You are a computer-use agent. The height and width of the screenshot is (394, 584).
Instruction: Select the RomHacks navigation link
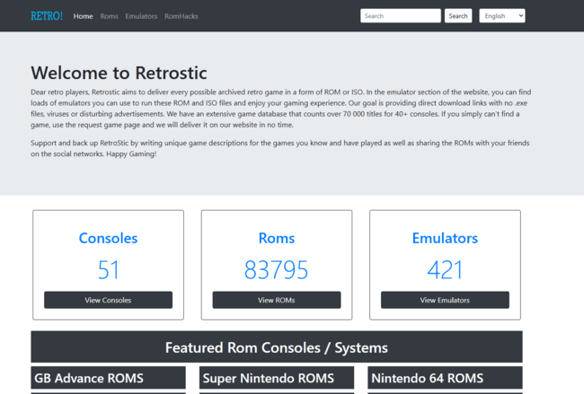point(181,16)
